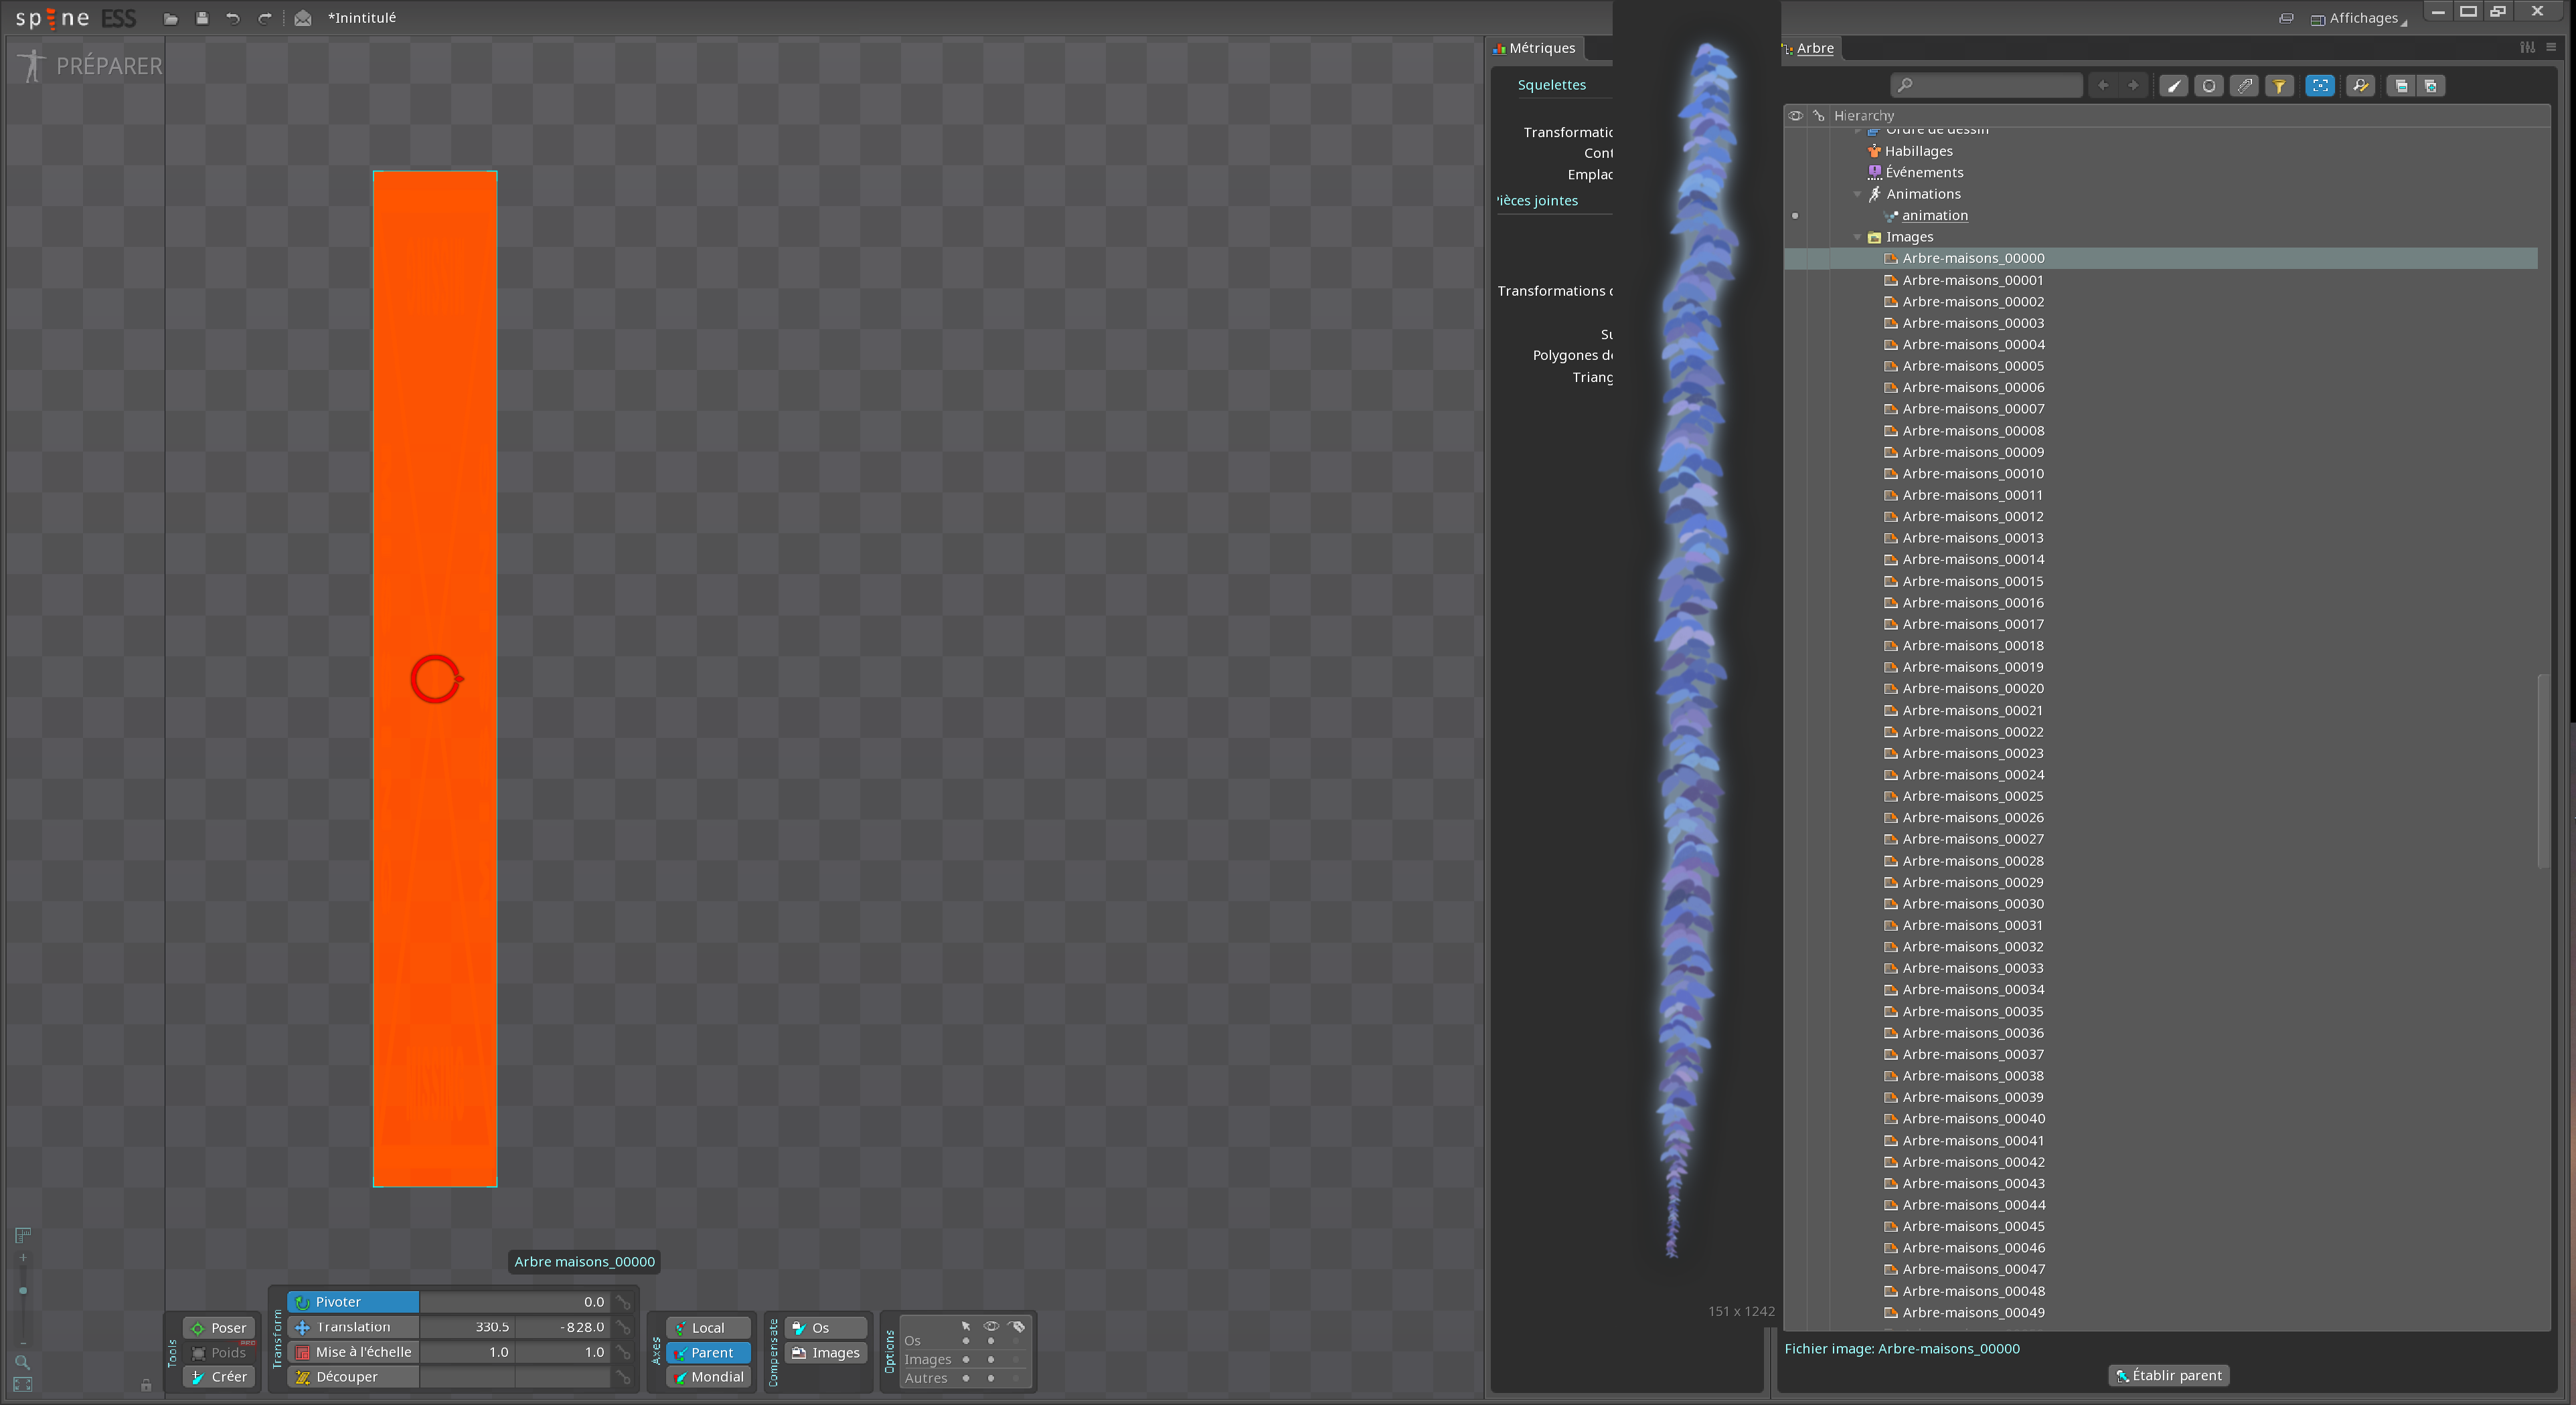Select the Arbre tab
This screenshot has width=2576, height=1405.
(x=1813, y=48)
